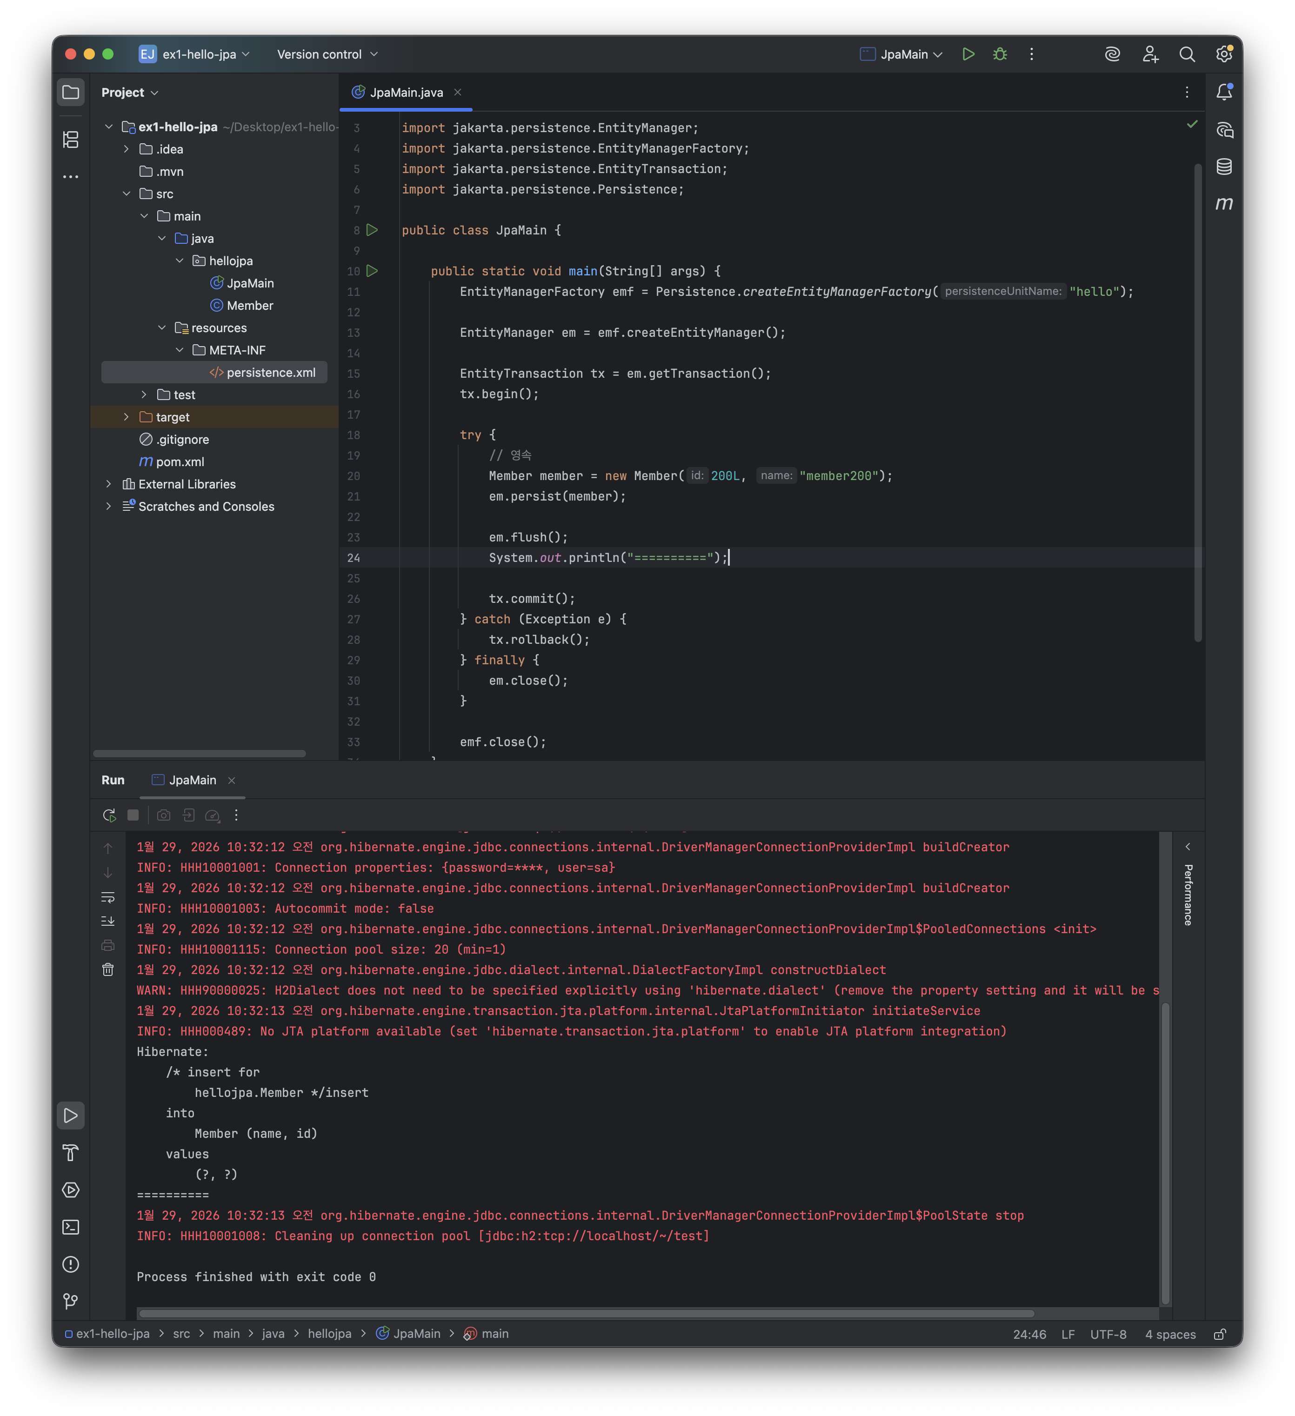
Task: Expand the target folder
Action: (127, 417)
